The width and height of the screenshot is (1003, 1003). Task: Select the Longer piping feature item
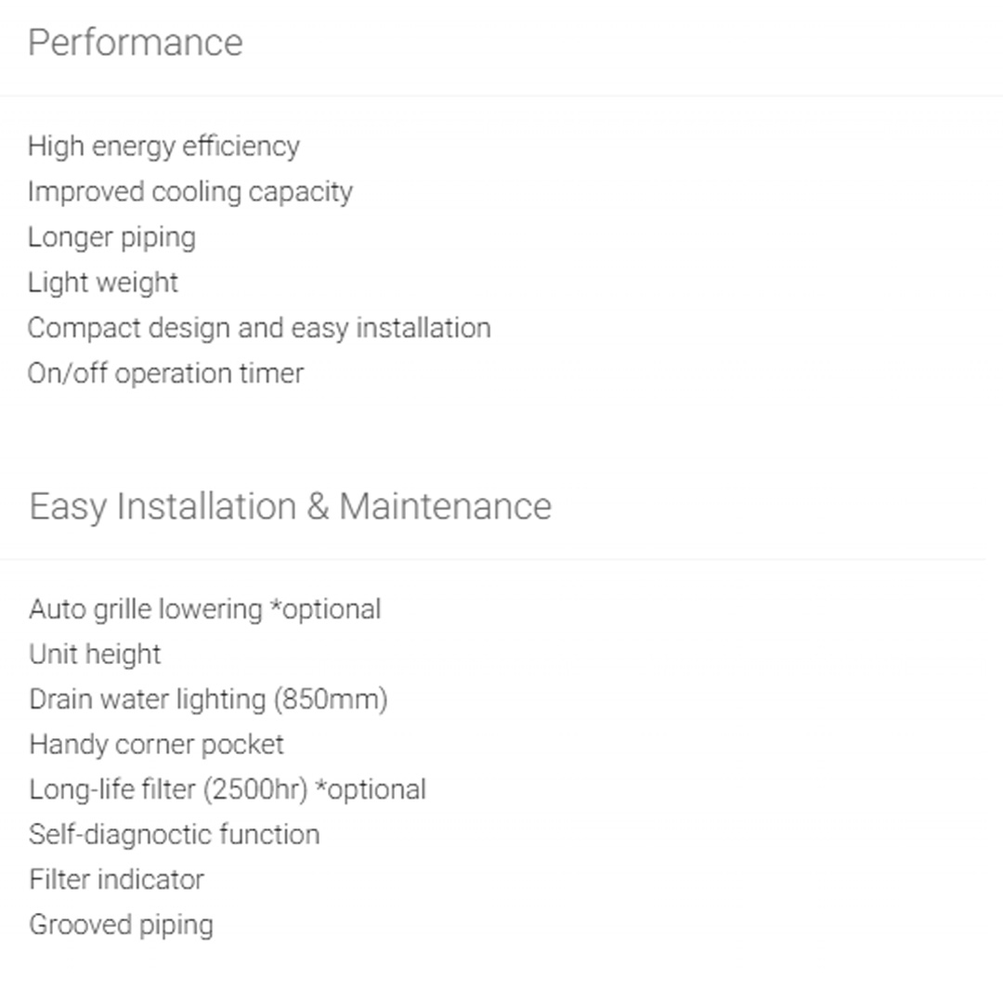pyautogui.click(x=111, y=237)
